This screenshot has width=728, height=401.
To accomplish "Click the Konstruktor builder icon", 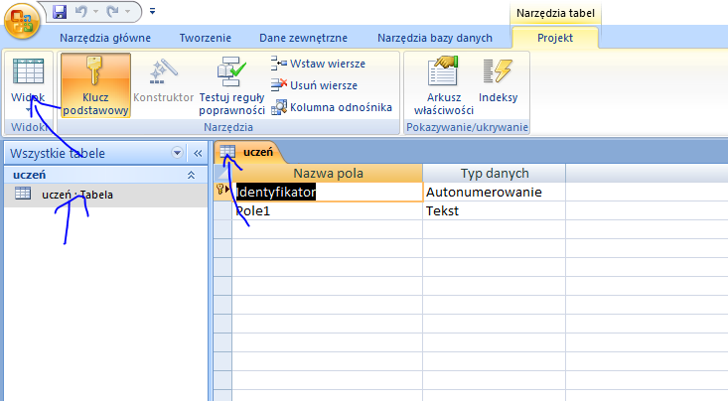I will pyautogui.click(x=163, y=83).
